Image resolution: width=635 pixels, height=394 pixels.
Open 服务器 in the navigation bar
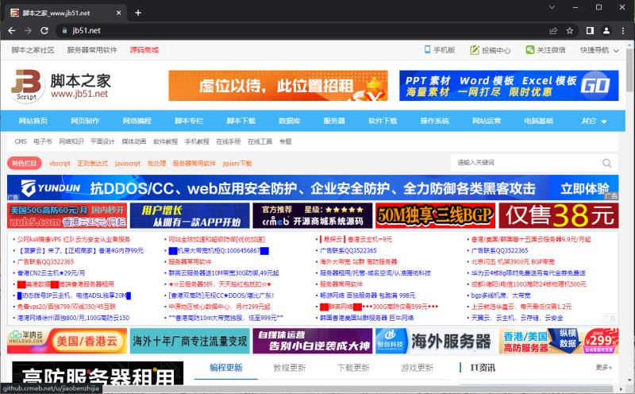point(334,121)
